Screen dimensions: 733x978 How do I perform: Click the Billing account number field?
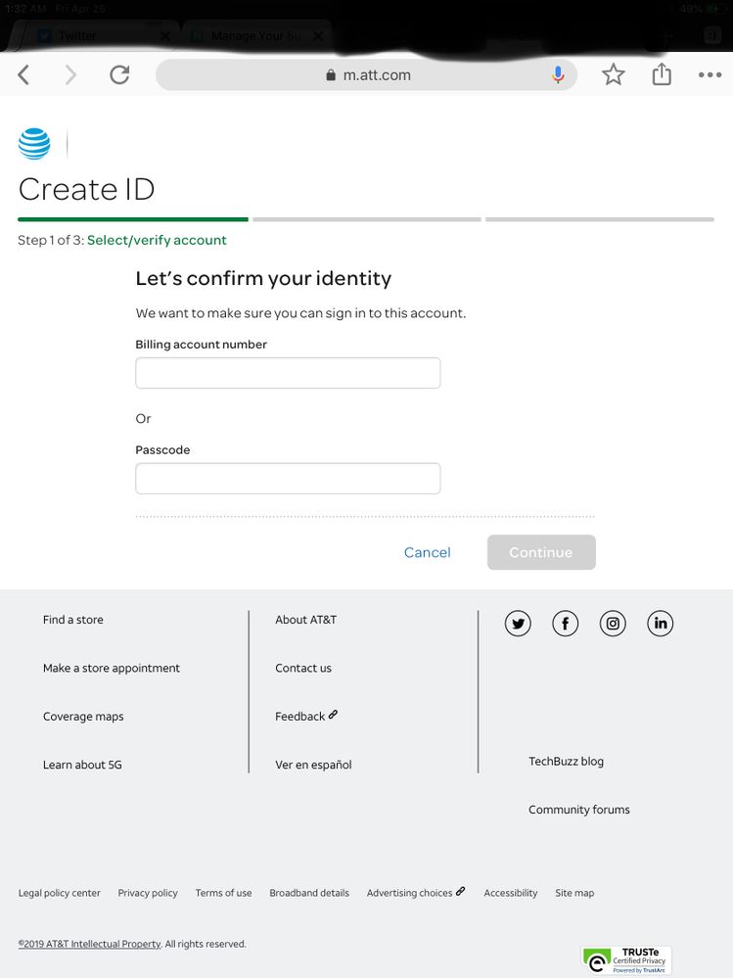pyautogui.click(x=287, y=373)
